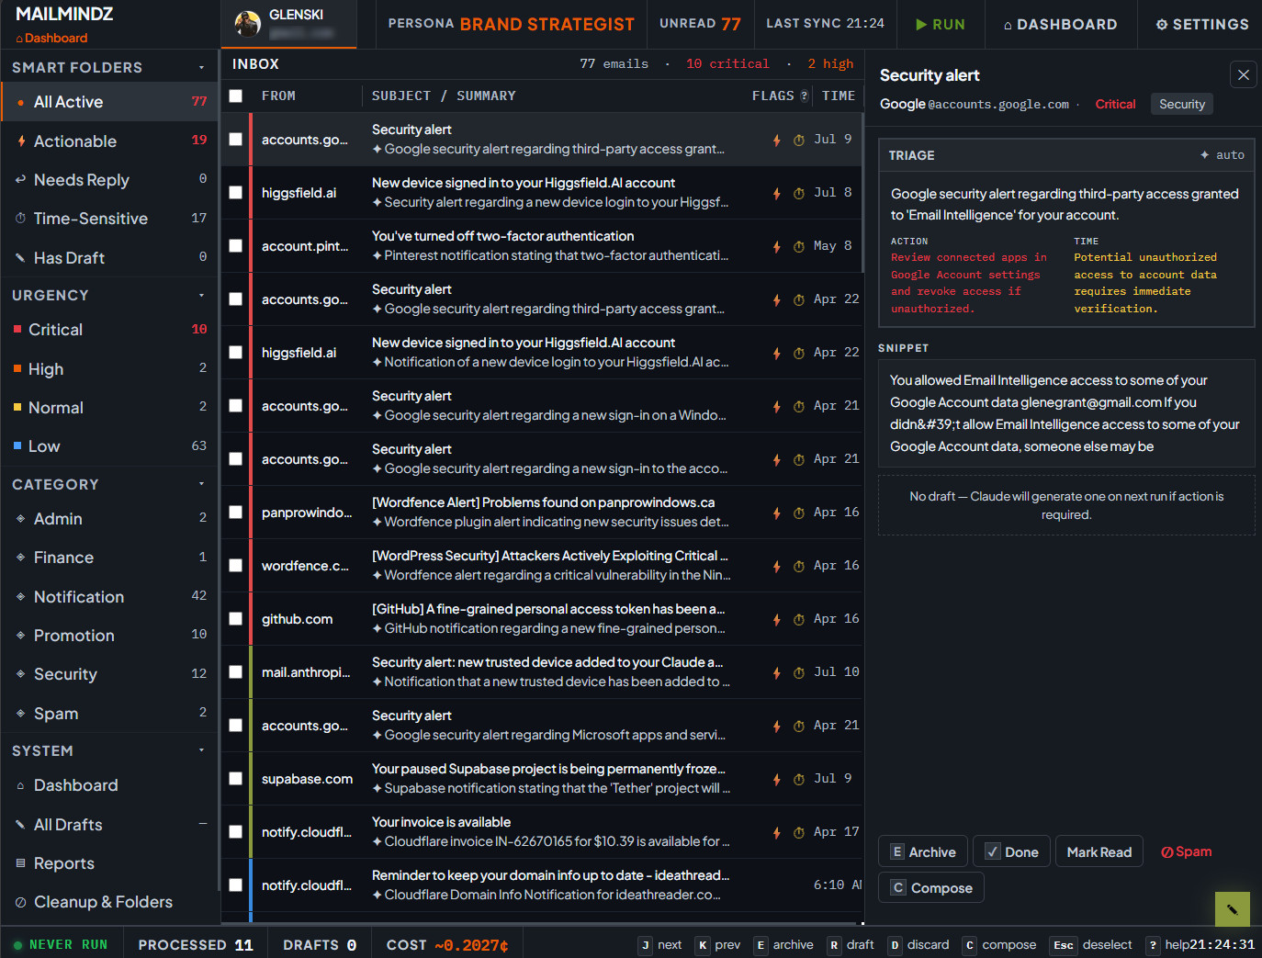Filter by Low blue urgency swatch
This screenshot has height=958, width=1262.
(x=17, y=445)
